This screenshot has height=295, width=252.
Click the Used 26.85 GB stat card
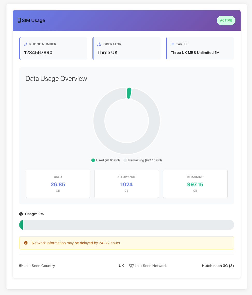pos(58,184)
